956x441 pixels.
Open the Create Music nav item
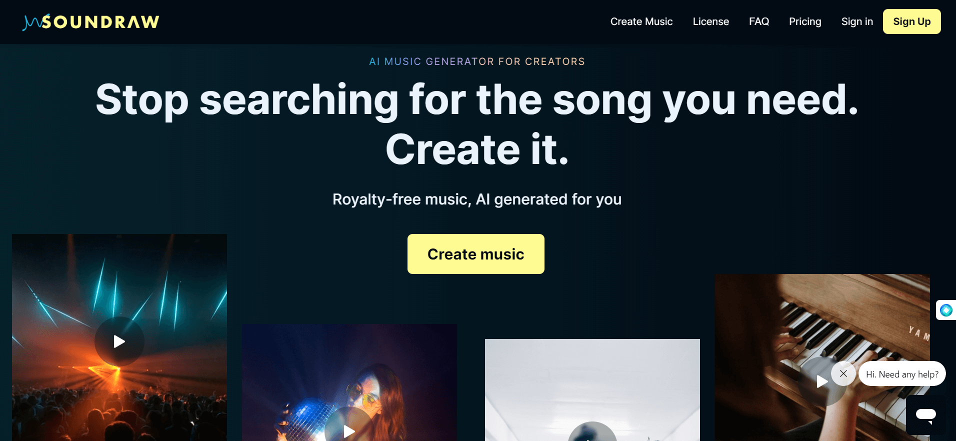click(x=641, y=21)
